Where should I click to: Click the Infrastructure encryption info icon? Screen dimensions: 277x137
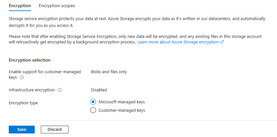[x=60, y=90]
